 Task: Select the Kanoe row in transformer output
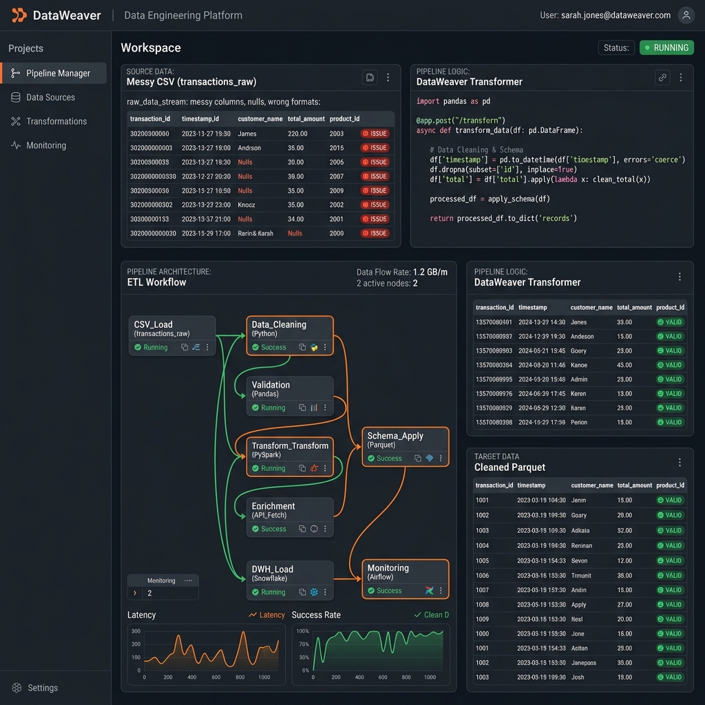(580, 365)
